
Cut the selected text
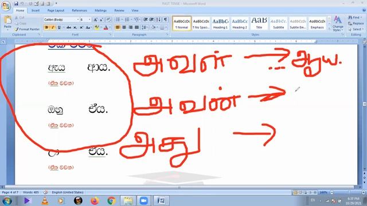(19, 18)
